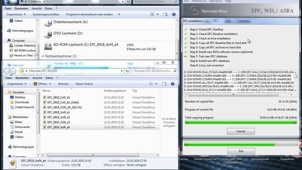The height and width of the screenshot is (170, 302).
Task: Open Ansicht menu in Mercedes EPC window
Action: tap(37, 78)
